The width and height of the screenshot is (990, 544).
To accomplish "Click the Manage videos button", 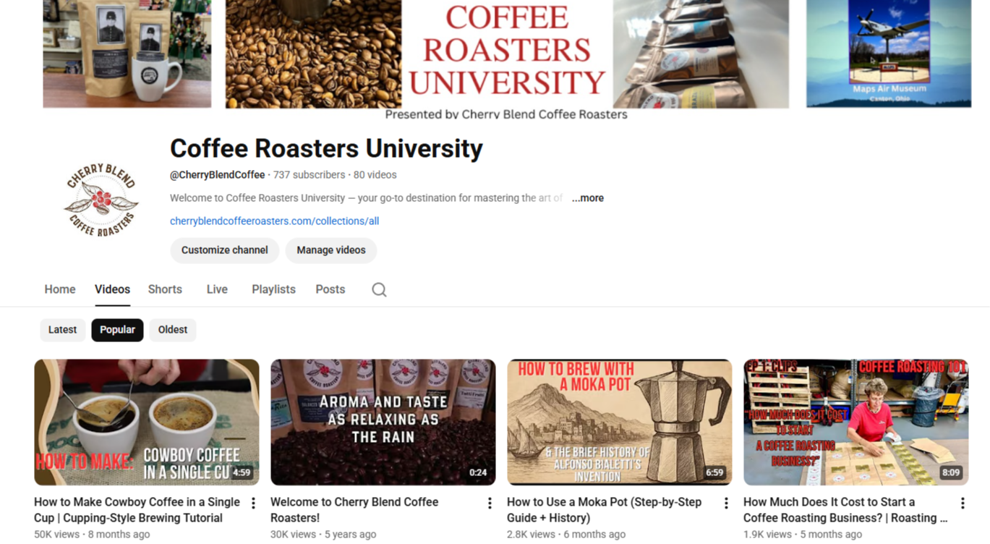I will coord(331,250).
